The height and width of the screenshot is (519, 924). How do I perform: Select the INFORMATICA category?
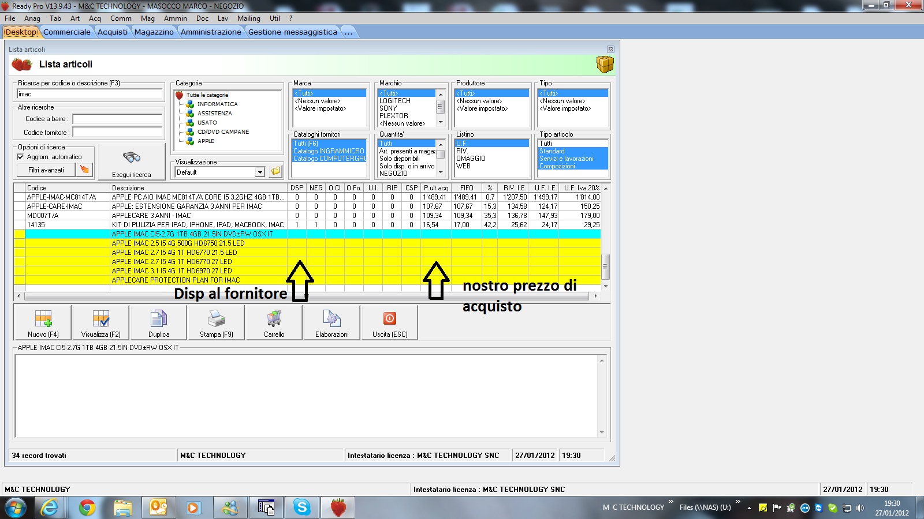pos(217,104)
